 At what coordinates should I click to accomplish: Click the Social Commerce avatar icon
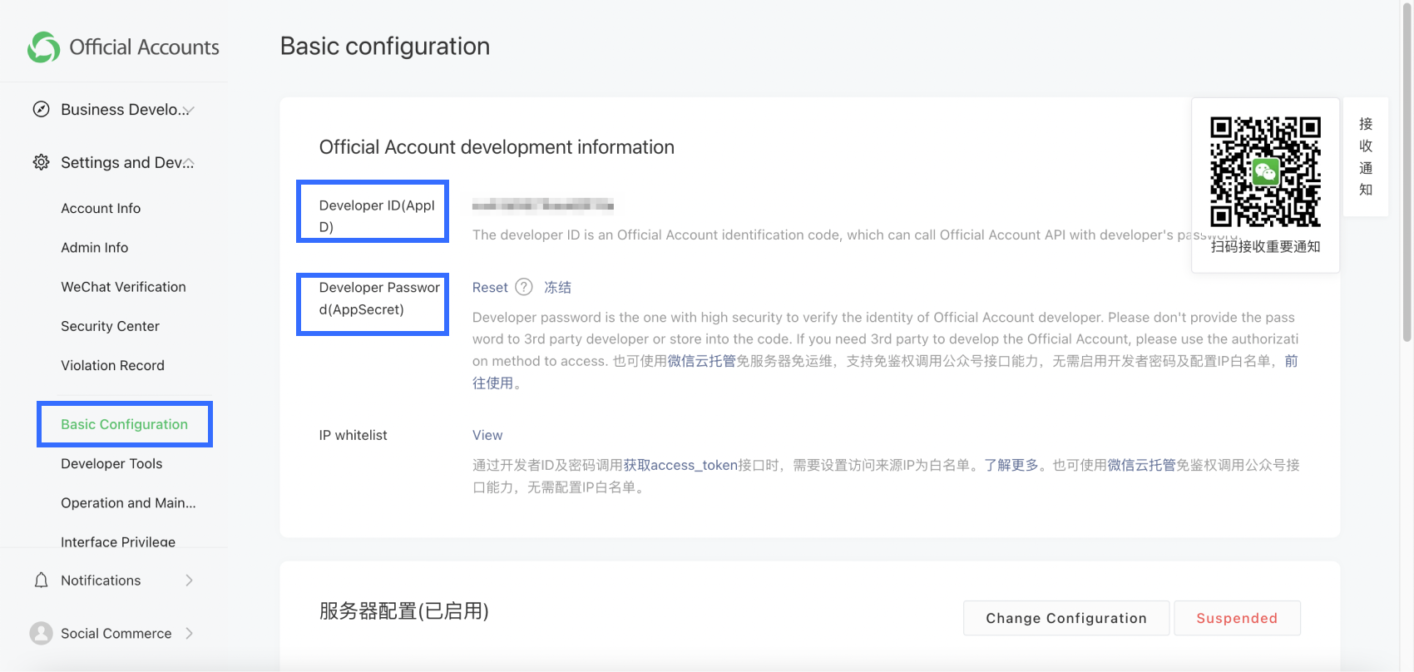(41, 633)
